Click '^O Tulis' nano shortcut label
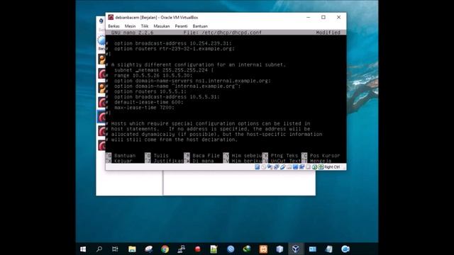This screenshot has height=255, width=454. click(157, 156)
